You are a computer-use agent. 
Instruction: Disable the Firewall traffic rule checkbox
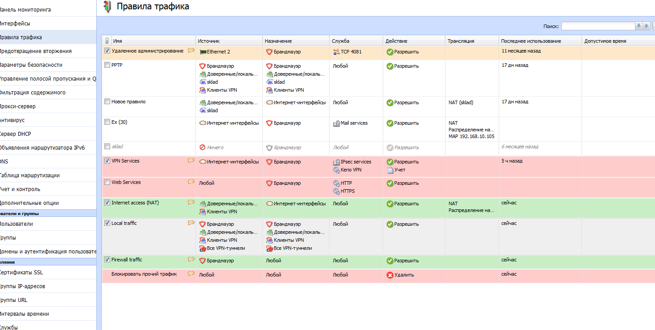(107, 260)
